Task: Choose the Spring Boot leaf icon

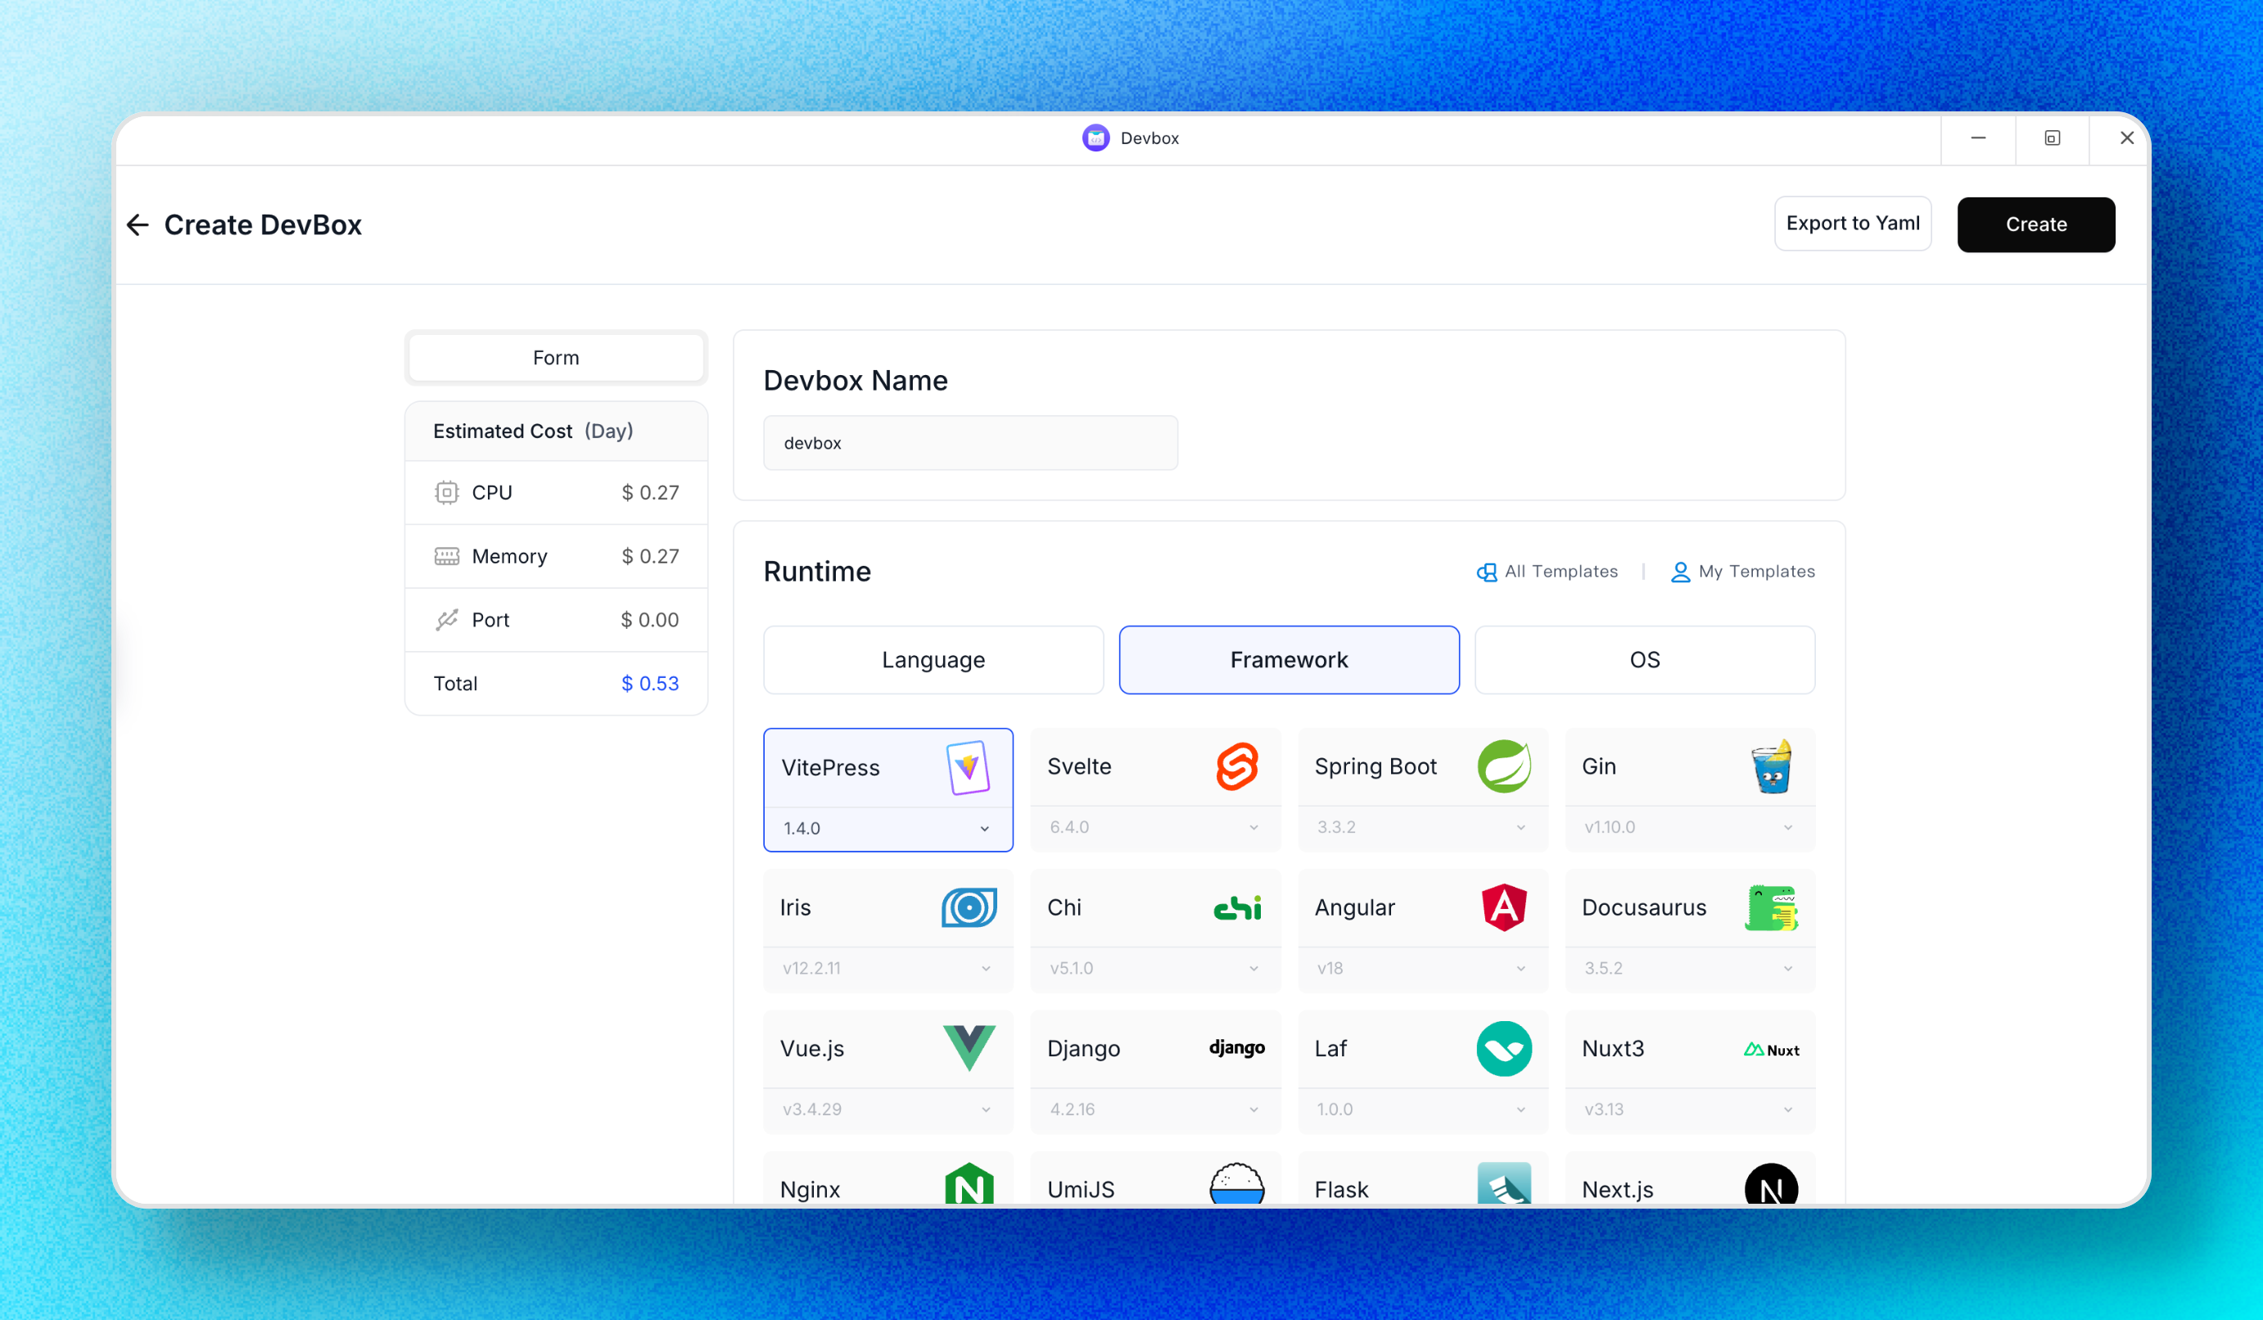Action: [x=1503, y=766]
